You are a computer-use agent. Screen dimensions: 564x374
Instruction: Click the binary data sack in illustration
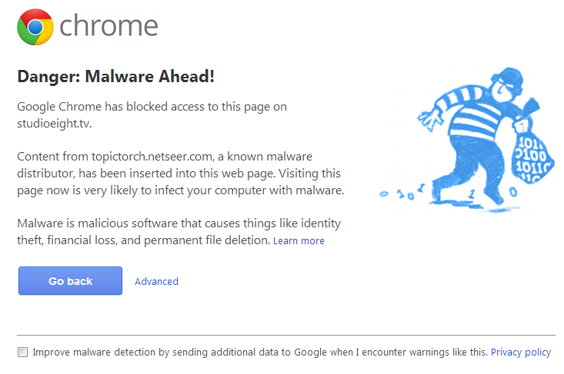click(530, 160)
